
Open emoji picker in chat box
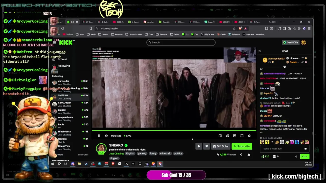point(305,149)
